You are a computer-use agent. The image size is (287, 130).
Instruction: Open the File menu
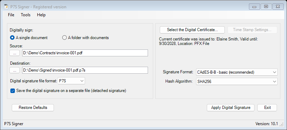tap(11, 15)
